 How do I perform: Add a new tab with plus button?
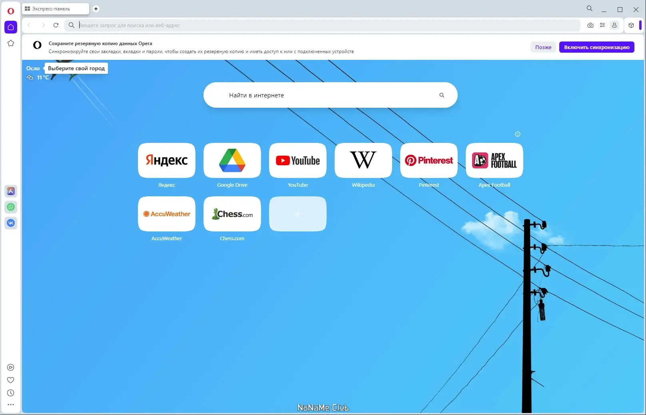96,9
